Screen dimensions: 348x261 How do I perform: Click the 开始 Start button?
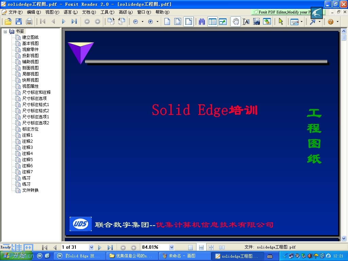pos(16,256)
